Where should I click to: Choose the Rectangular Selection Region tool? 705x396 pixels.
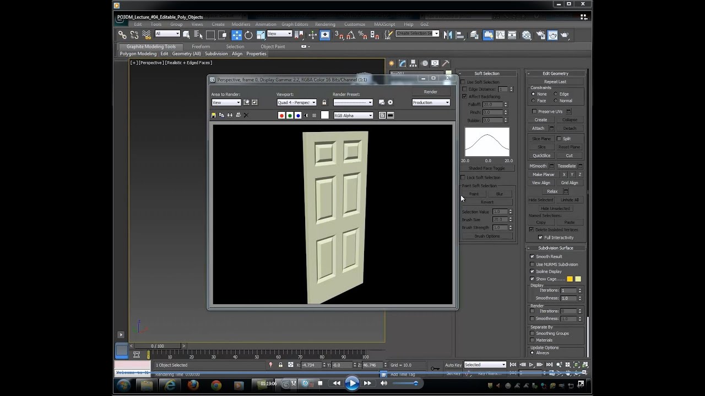(210, 35)
